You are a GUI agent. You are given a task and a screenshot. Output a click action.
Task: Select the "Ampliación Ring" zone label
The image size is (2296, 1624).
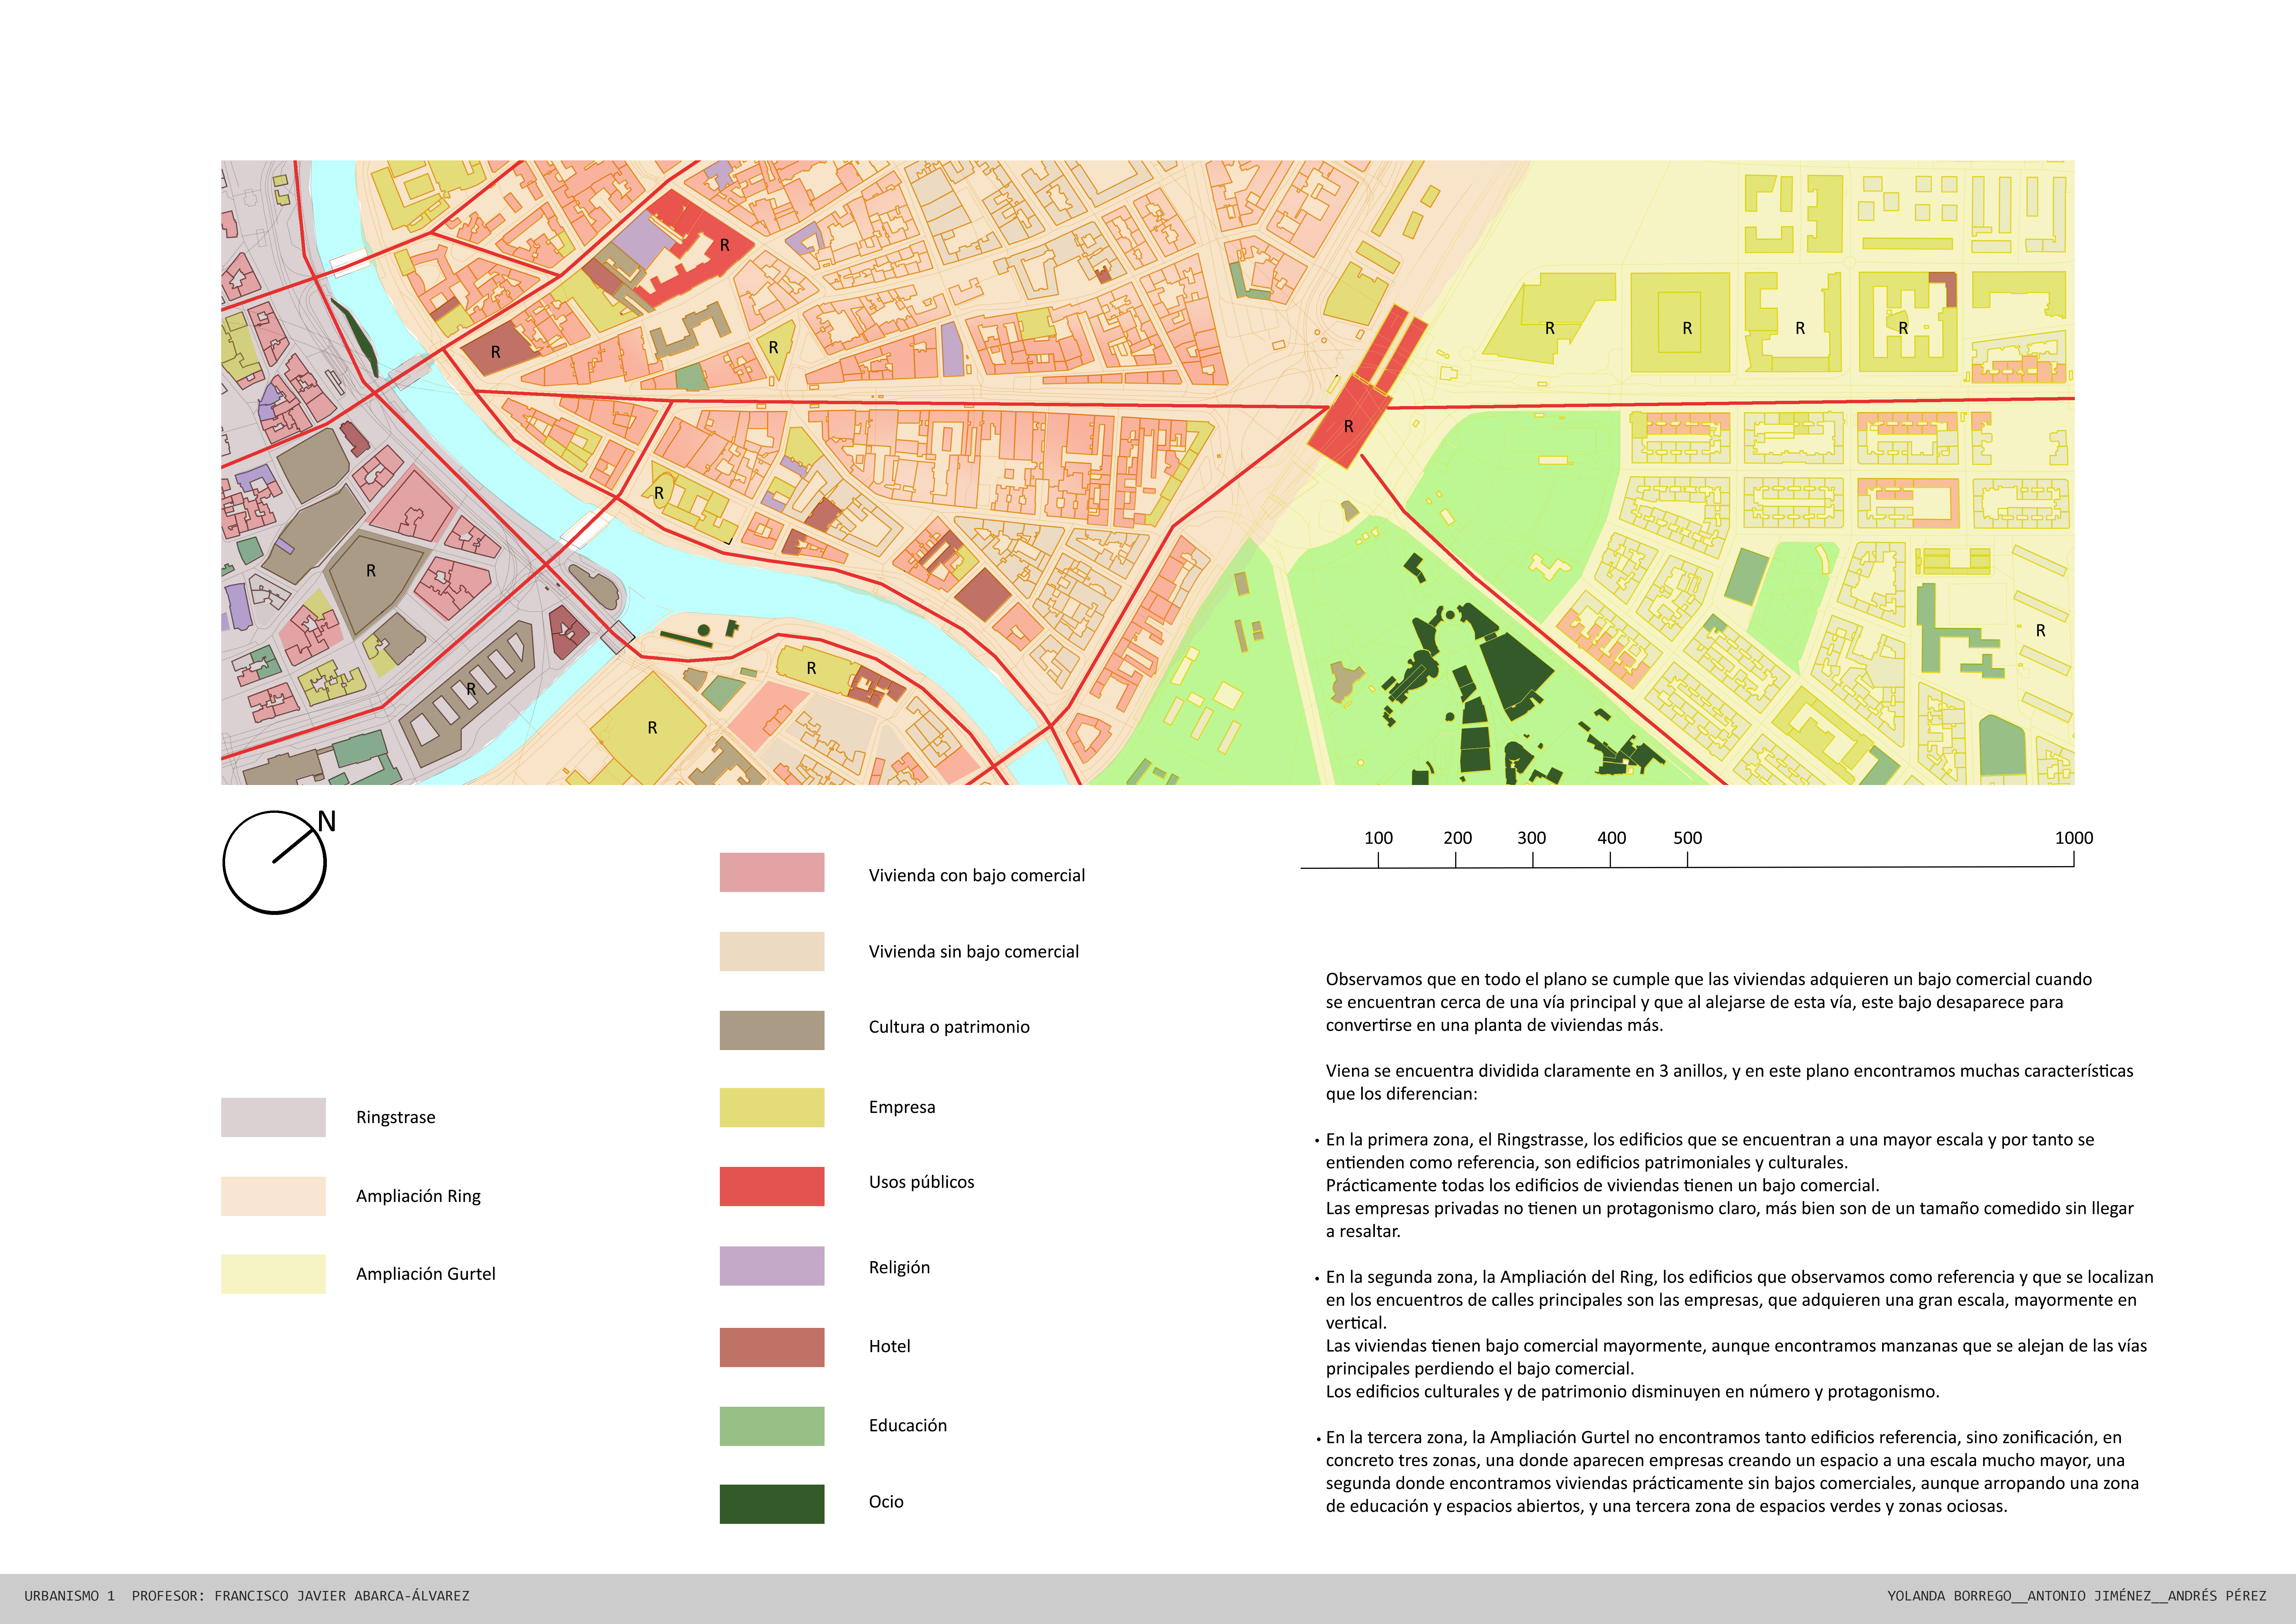click(x=418, y=1197)
